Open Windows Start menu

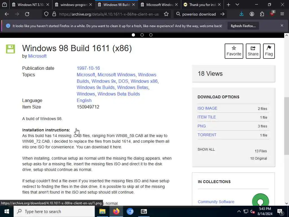7,211
